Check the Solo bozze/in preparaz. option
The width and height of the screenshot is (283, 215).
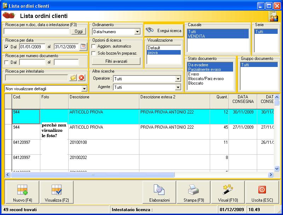point(94,53)
